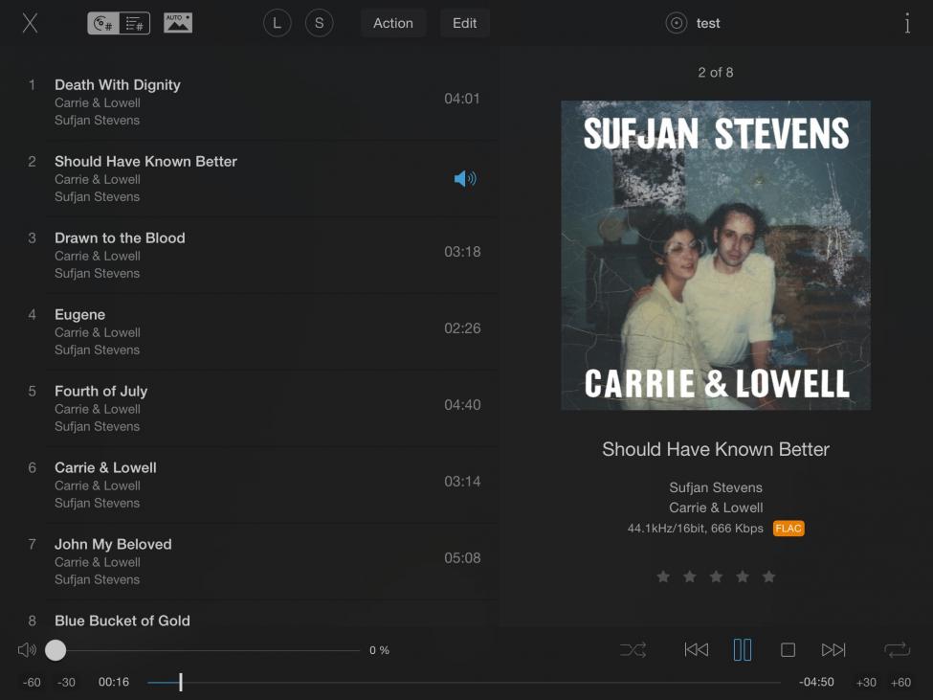Click the 02:26 duration of Eugene
This screenshot has height=700, width=933.
tap(462, 328)
